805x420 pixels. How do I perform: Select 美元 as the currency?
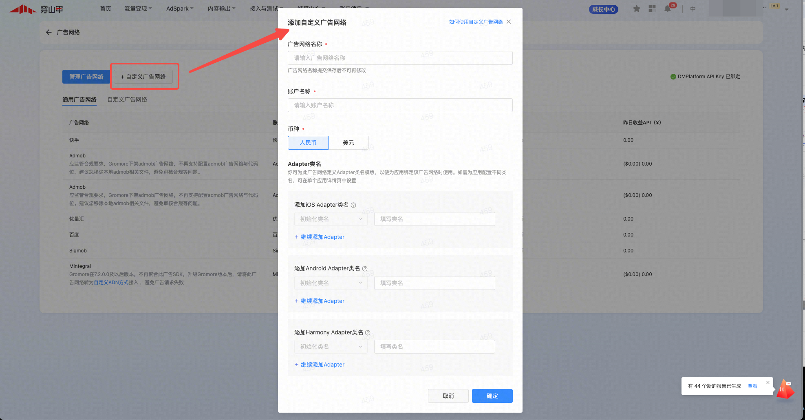[x=348, y=143]
